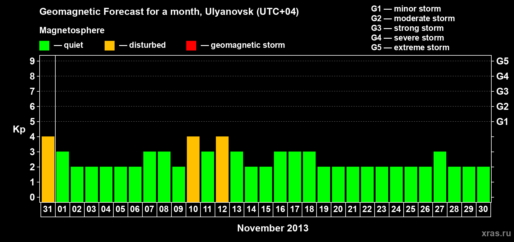Click the 'geomagnetic storm' legend label
Screen dimensions: 514x242
pos(248,45)
